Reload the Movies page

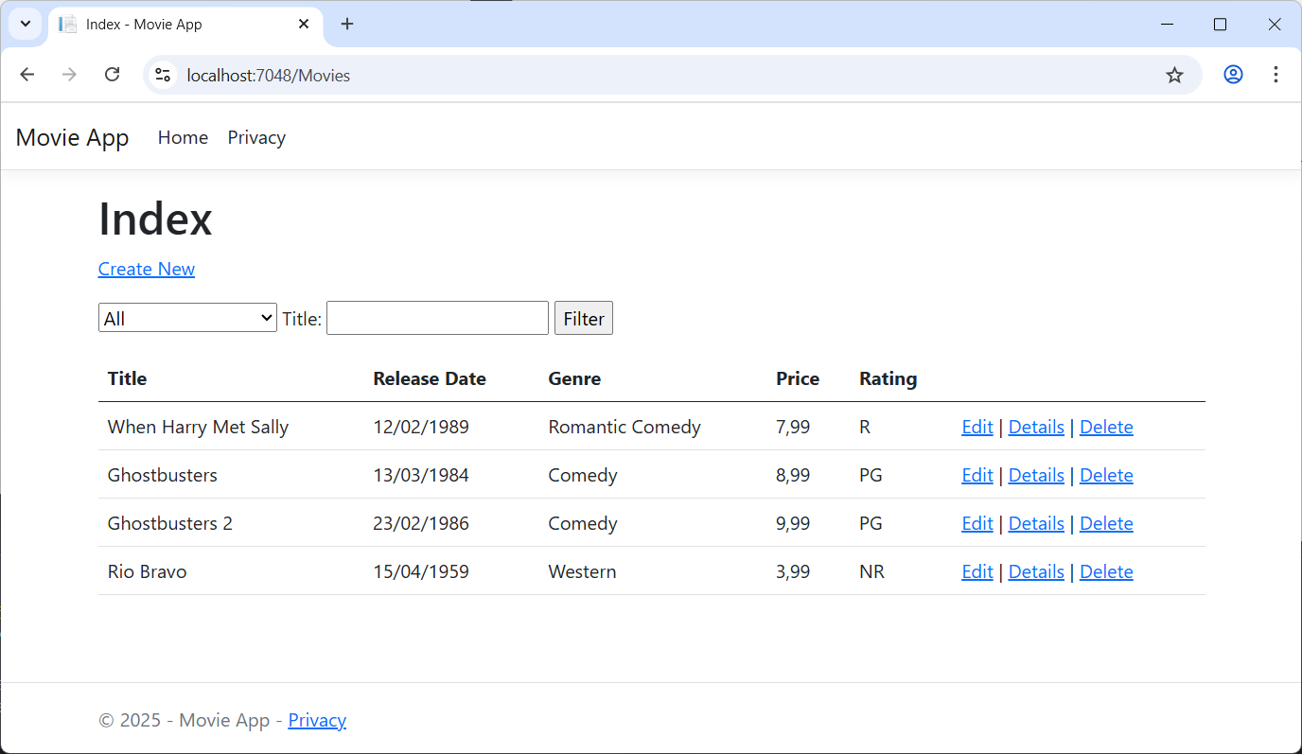(112, 74)
